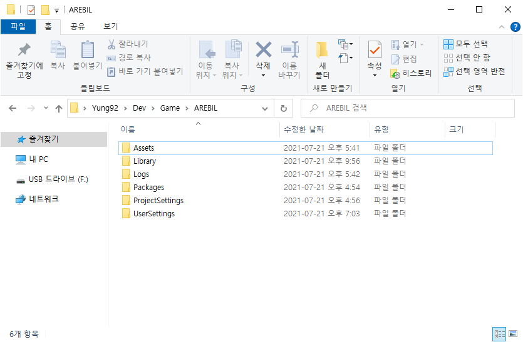Expand the address bar root chevron after folder icon
The height and width of the screenshot is (342, 523).
click(85, 108)
